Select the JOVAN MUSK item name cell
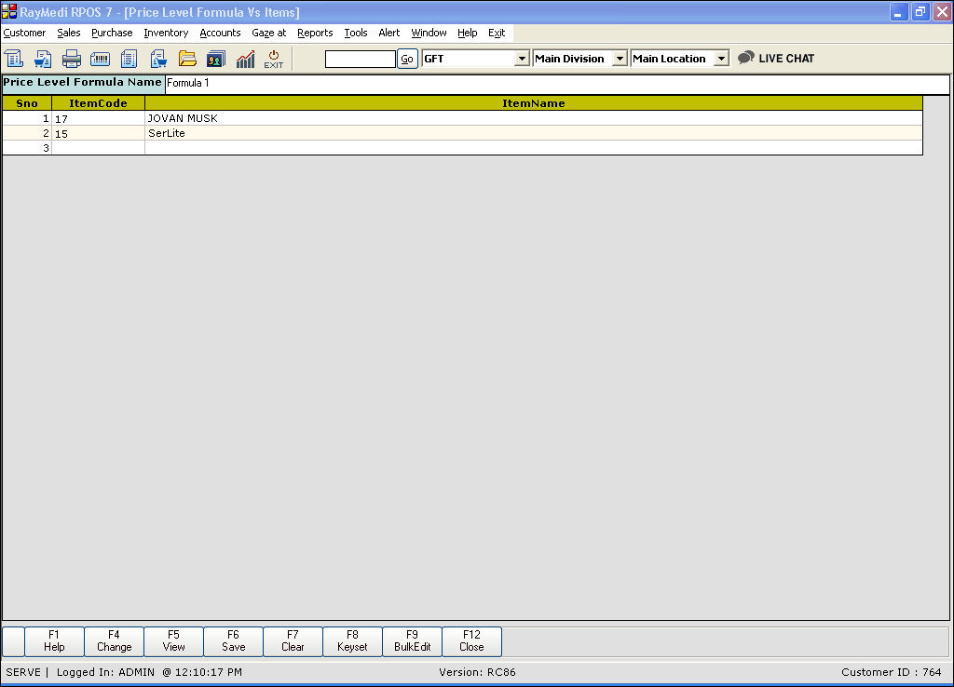This screenshot has width=954, height=687. click(x=534, y=118)
